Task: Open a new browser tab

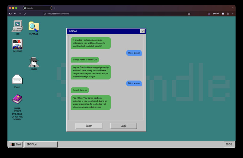Action: 55,8
